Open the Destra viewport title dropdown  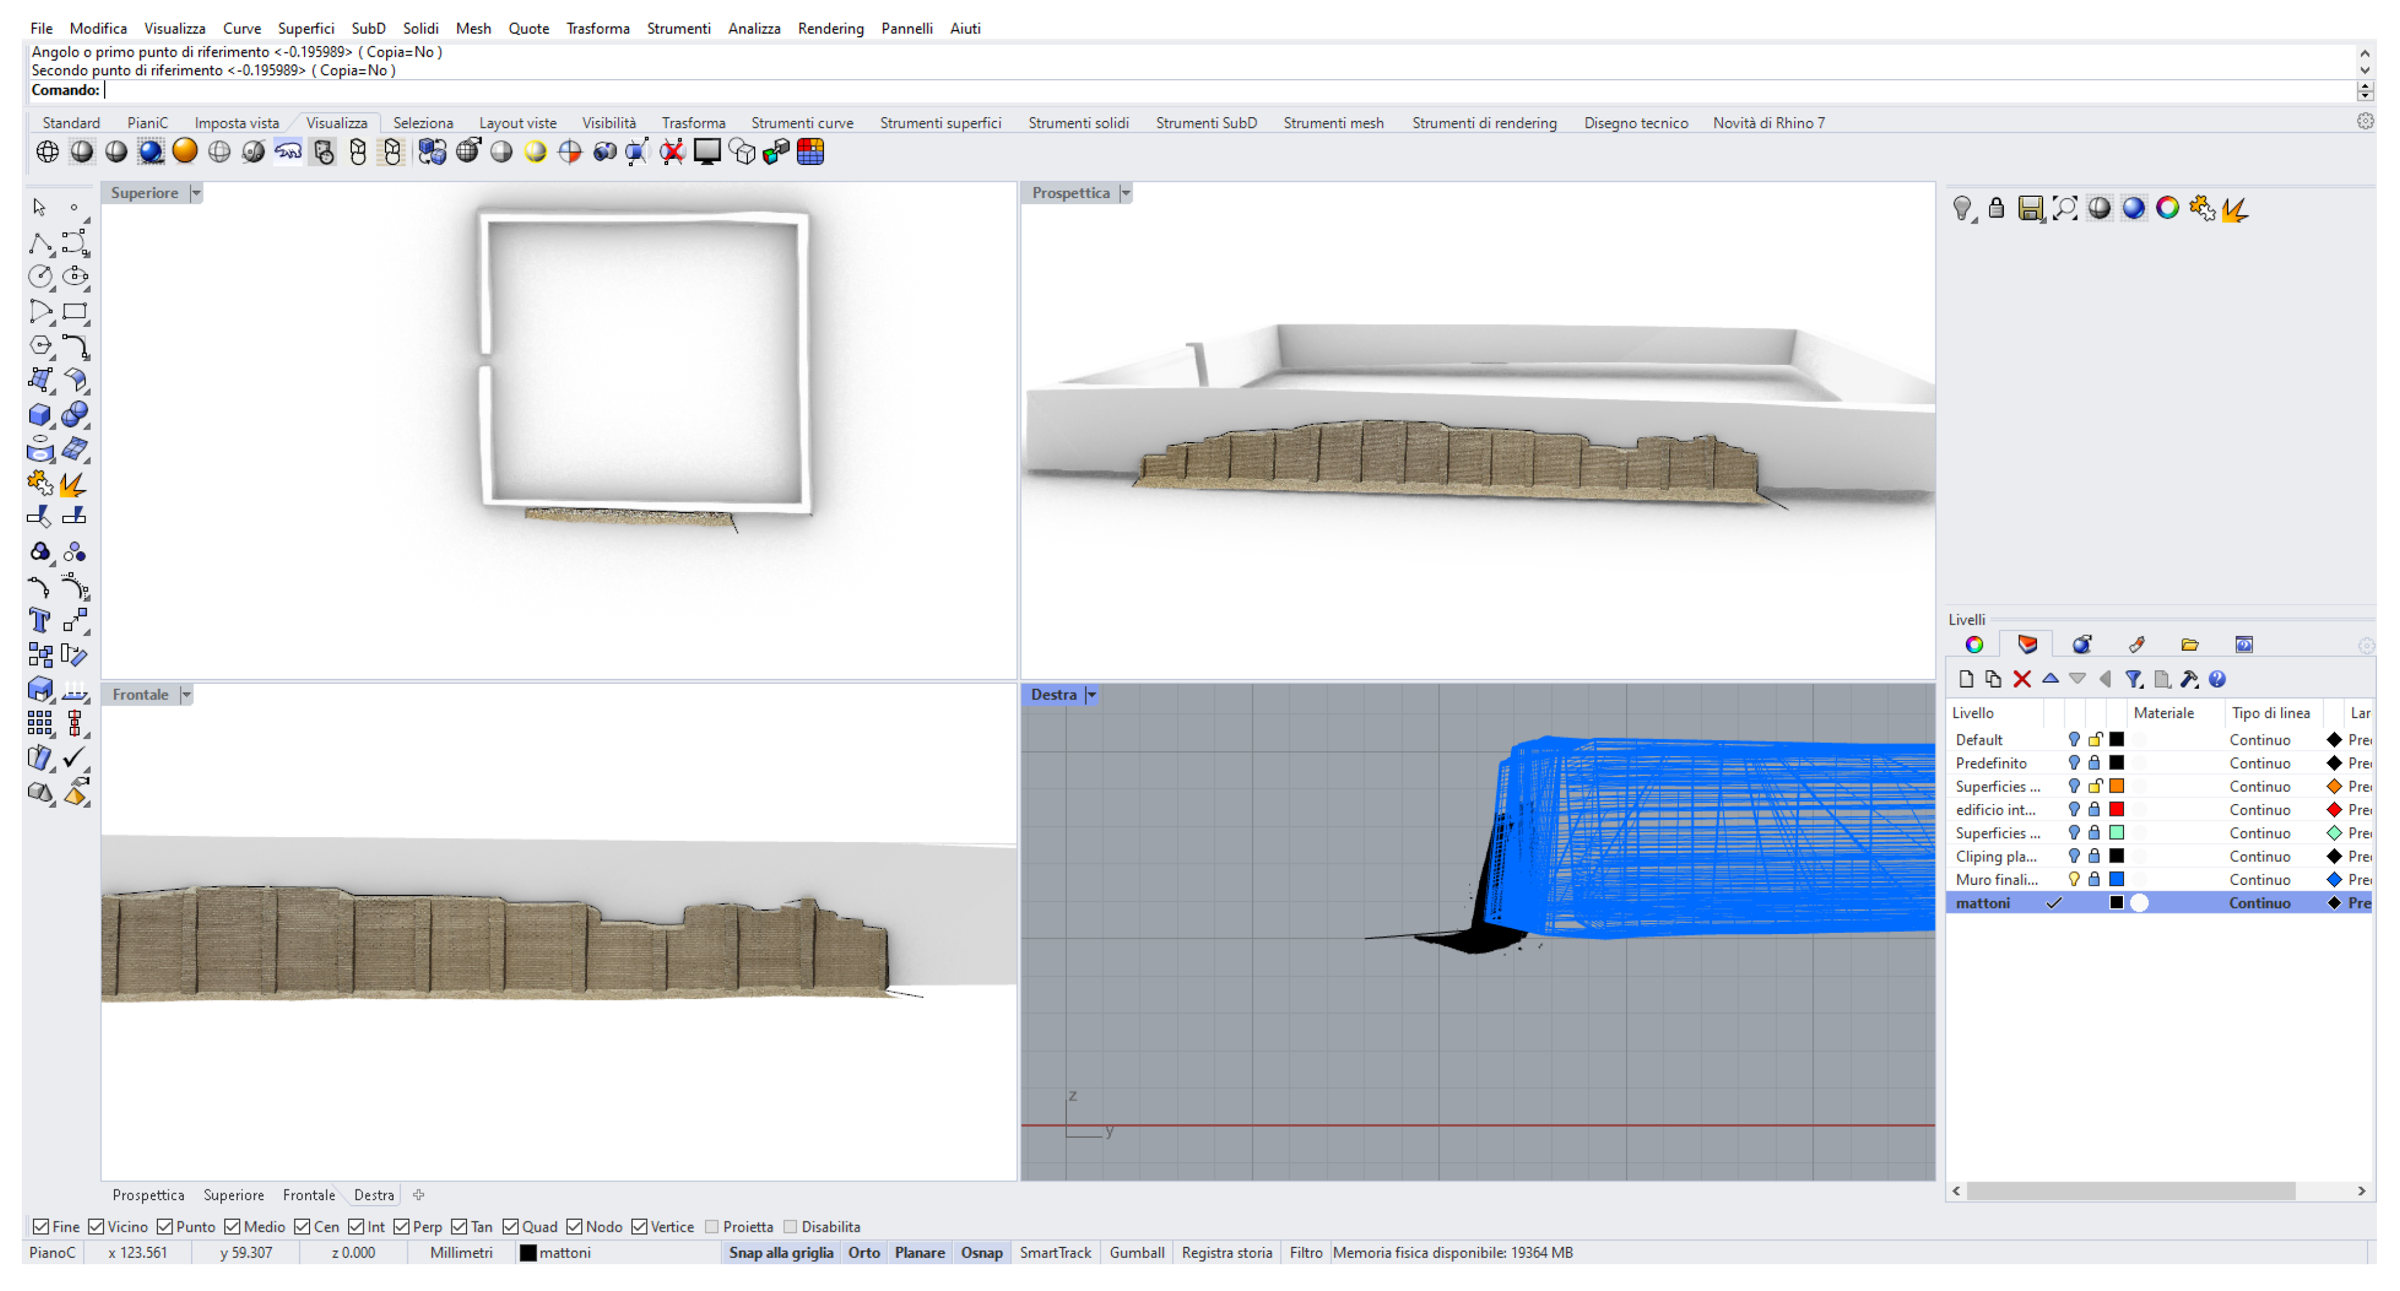(1091, 695)
